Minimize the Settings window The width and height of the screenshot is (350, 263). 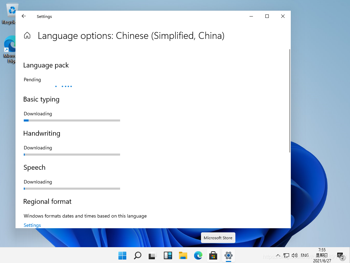coord(251,16)
